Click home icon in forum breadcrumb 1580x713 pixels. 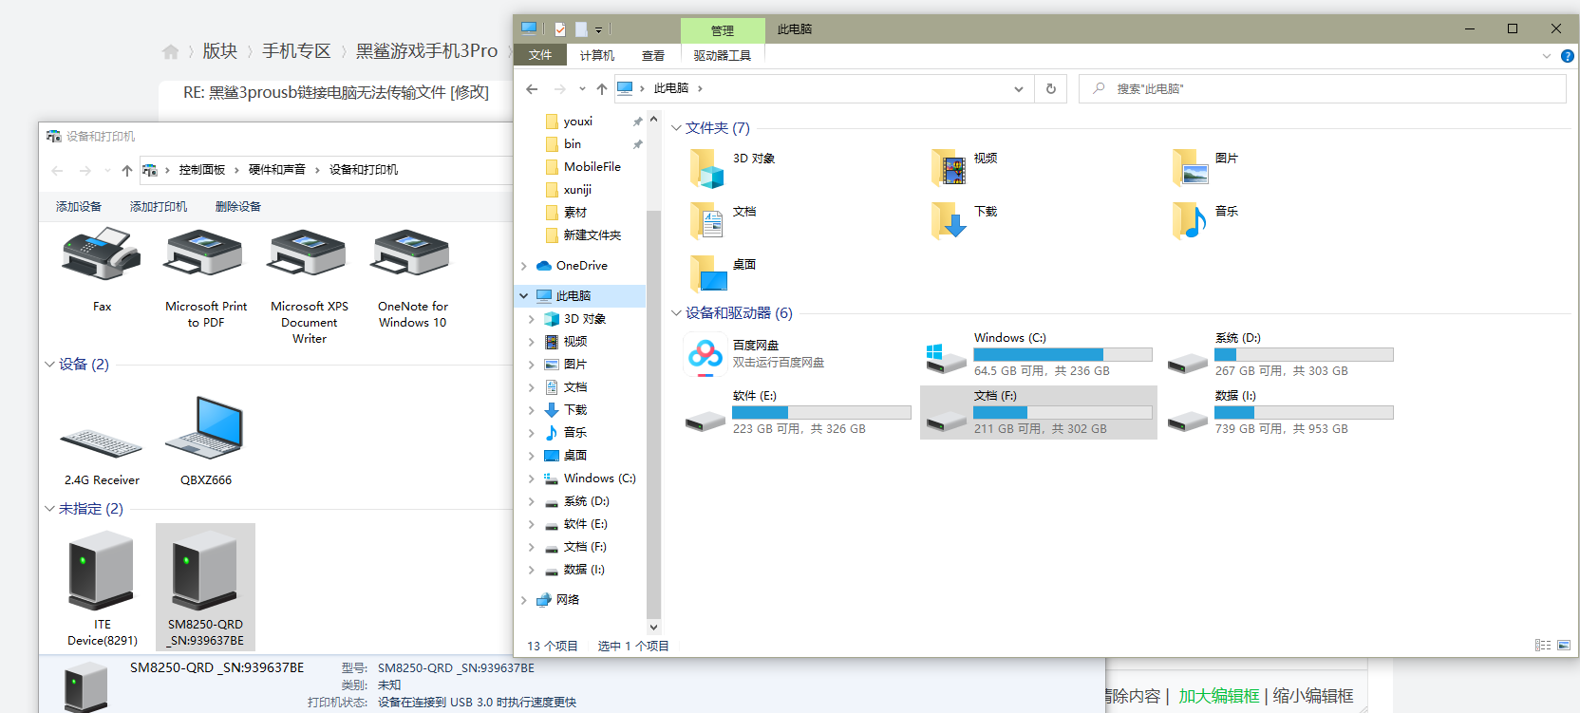coord(170,51)
